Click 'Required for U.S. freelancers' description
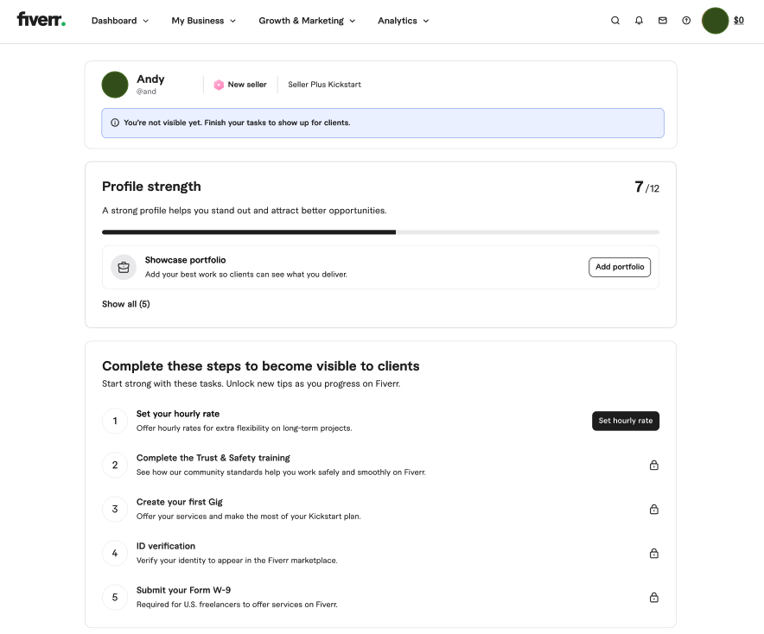Screen dimensions: 764x634 [x=237, y=605]
